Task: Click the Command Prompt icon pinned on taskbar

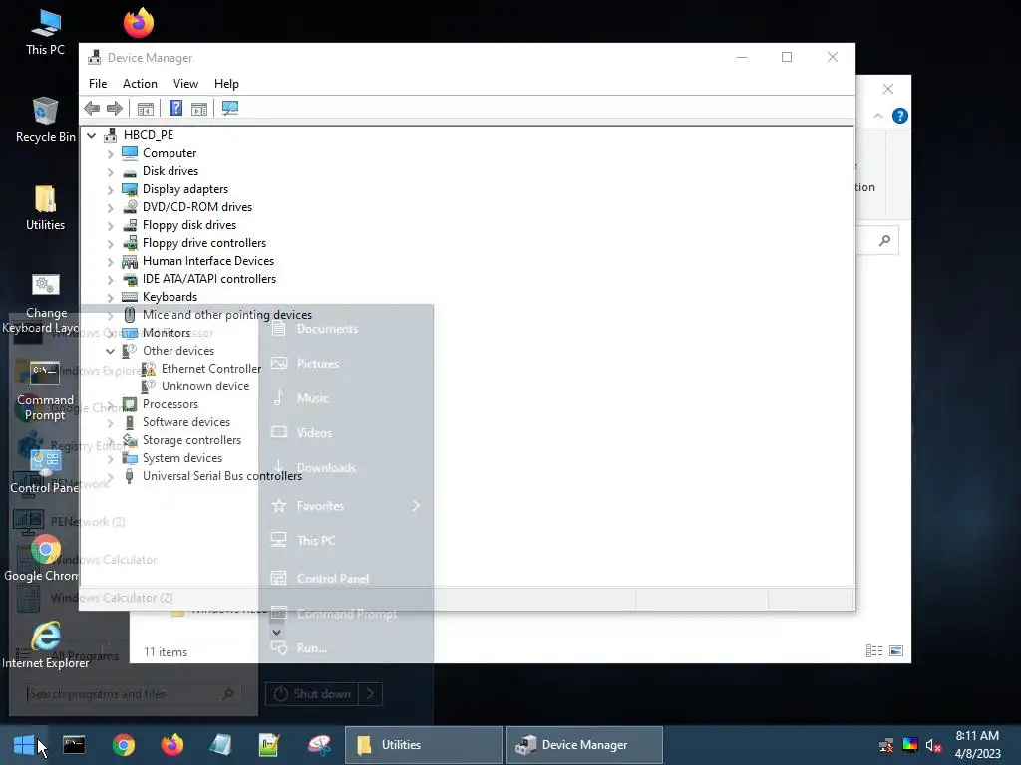Action: [74, 745]
